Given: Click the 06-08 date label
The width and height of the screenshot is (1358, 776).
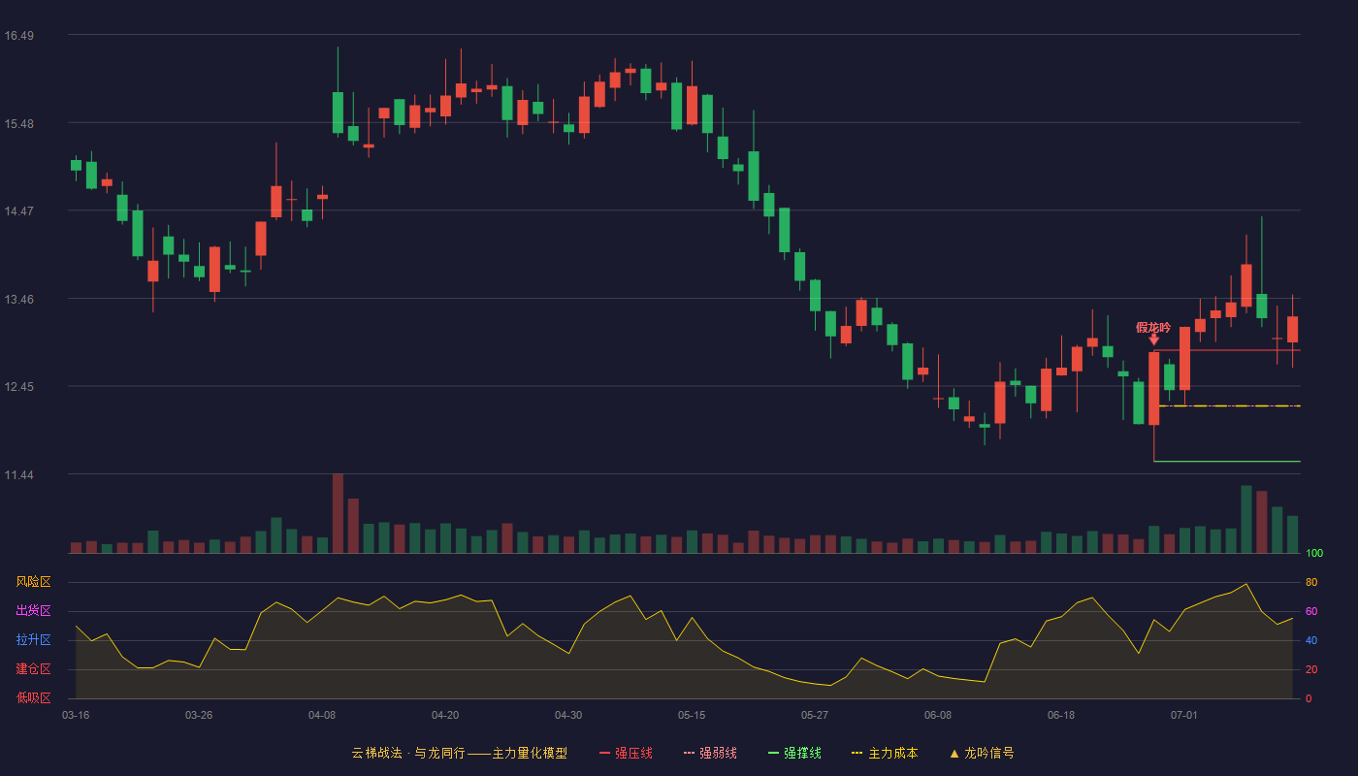Looking at the screenshot, I should (938, 715).
